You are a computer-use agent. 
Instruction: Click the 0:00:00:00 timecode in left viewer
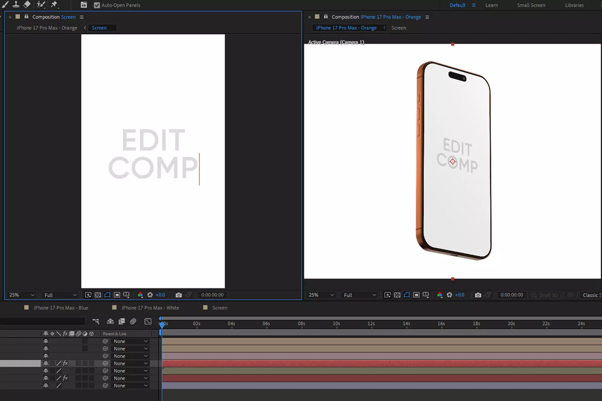[x=212, y=295]
